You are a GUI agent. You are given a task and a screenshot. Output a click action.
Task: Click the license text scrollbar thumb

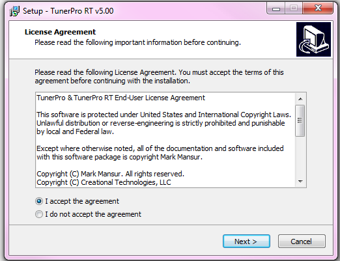(300, 120)
